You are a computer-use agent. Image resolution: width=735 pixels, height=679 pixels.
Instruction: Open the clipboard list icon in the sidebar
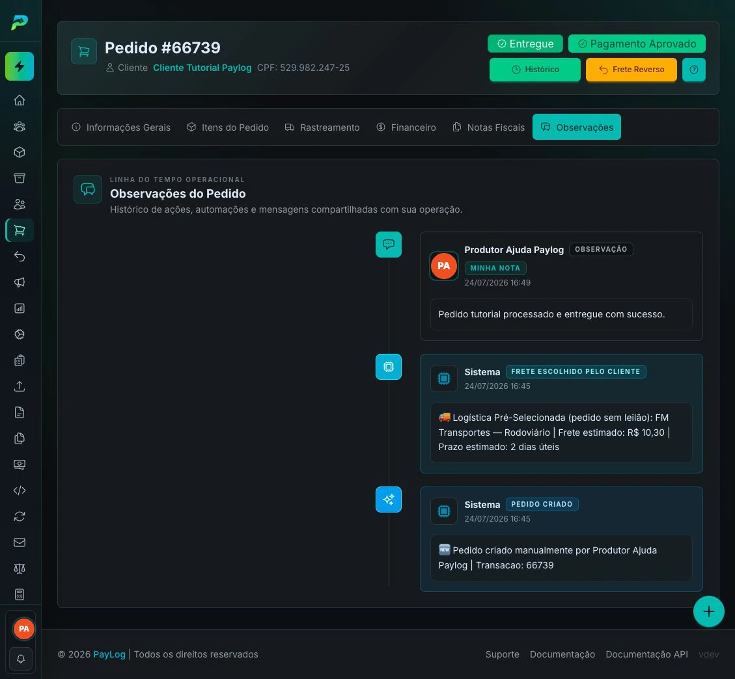pyautogui.click(x=20, y=360)
